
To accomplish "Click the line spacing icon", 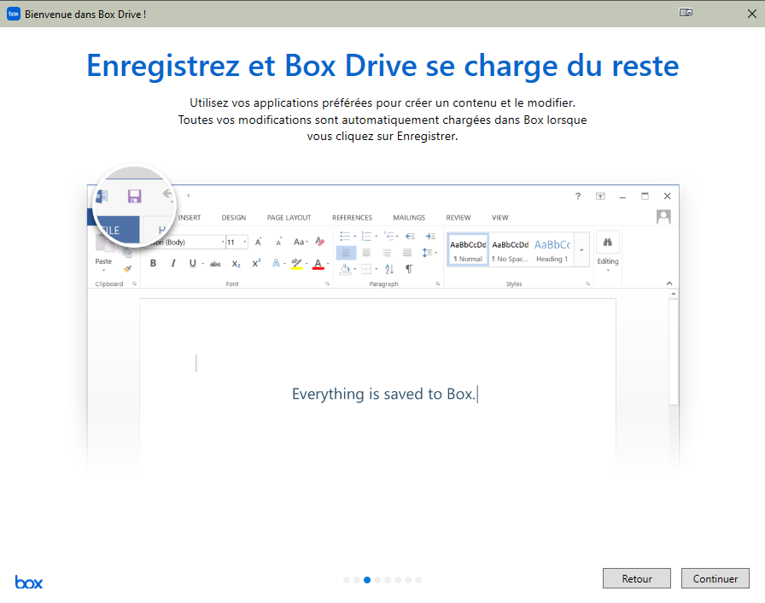I will click(x=428, y=253).
